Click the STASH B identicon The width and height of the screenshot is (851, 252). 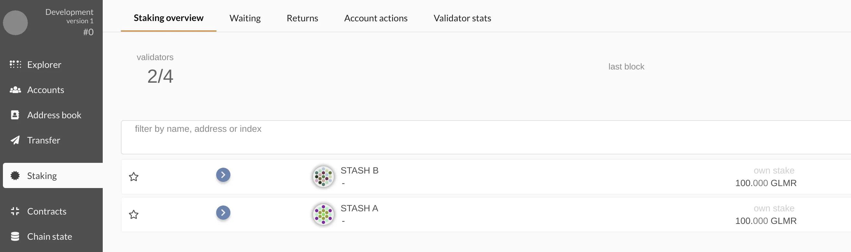tap(323, 177)
